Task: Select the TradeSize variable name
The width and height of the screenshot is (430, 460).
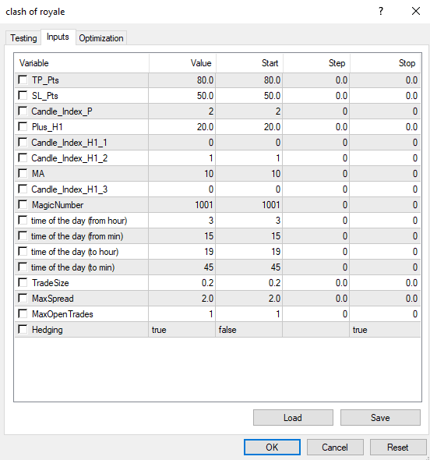Action: point(51,283)
